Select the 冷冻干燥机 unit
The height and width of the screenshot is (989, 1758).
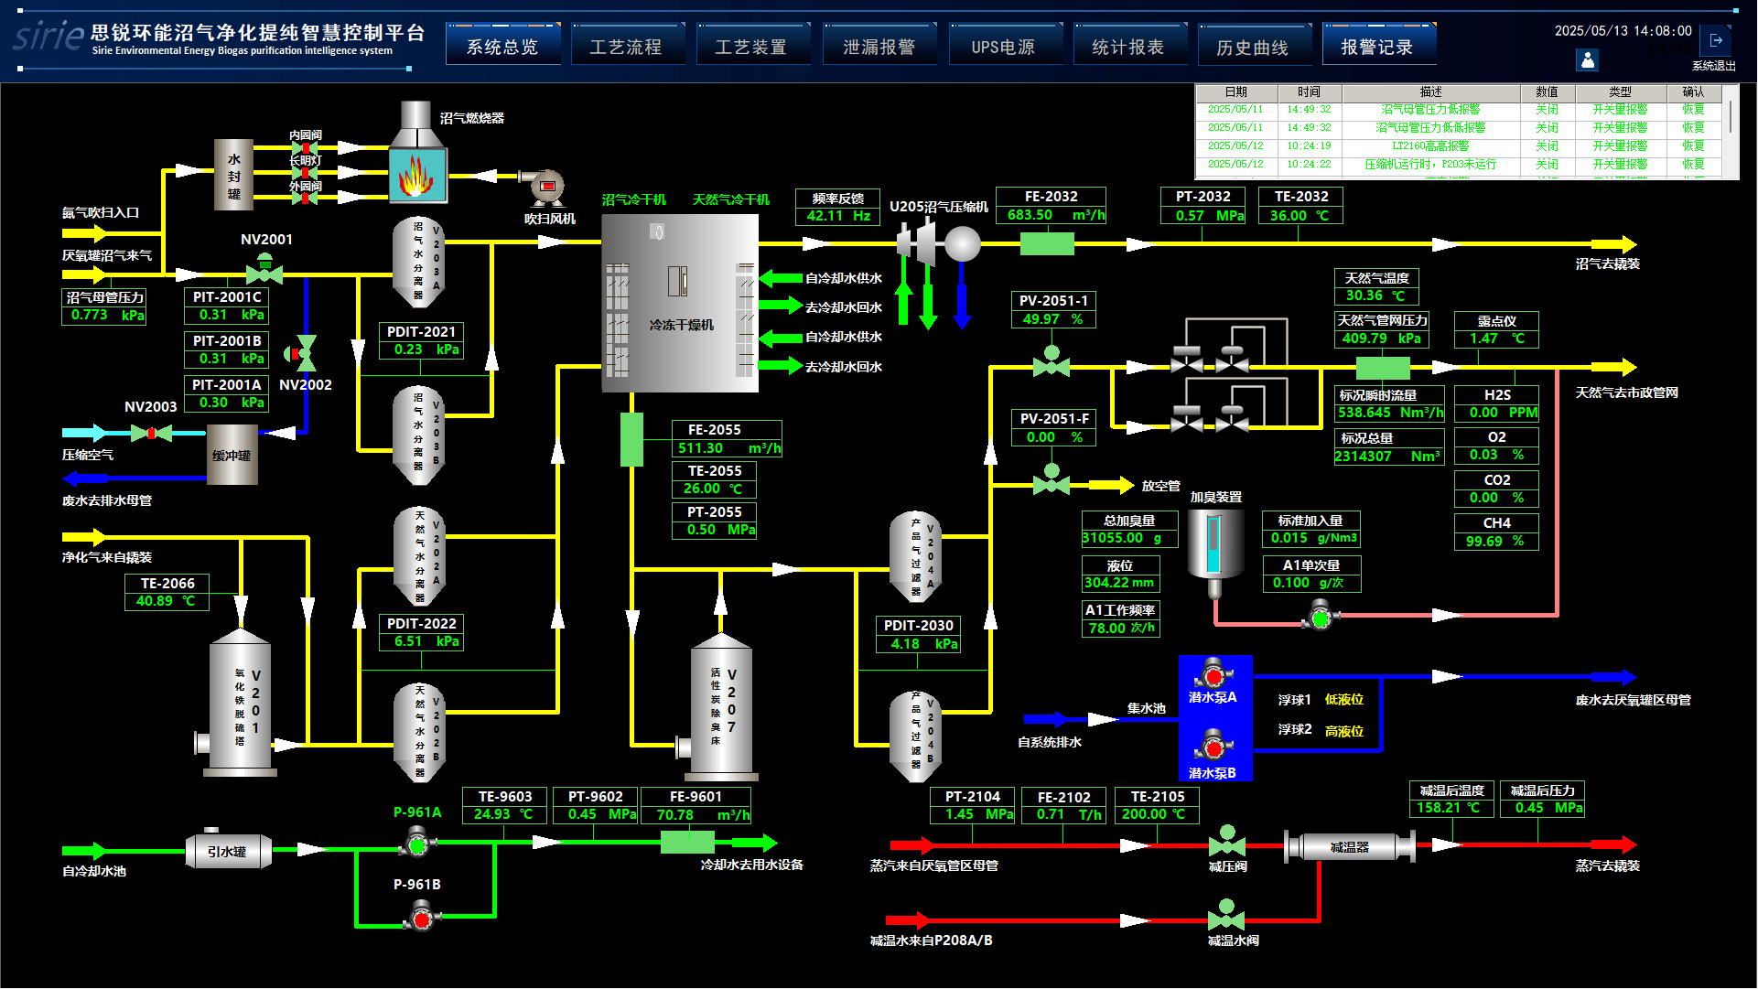click(680, 303)
